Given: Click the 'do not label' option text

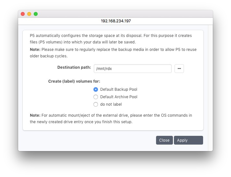Looking at the screenshot, I should (x=111, y=104).
